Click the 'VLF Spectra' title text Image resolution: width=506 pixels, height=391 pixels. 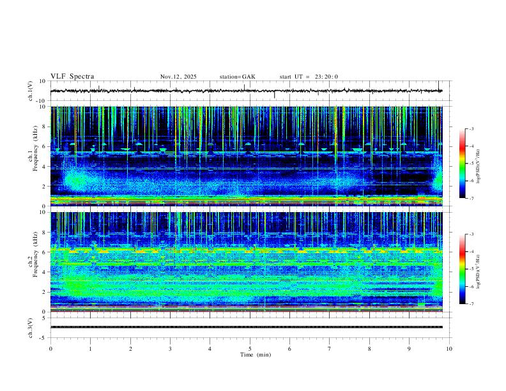click(72, 77)
